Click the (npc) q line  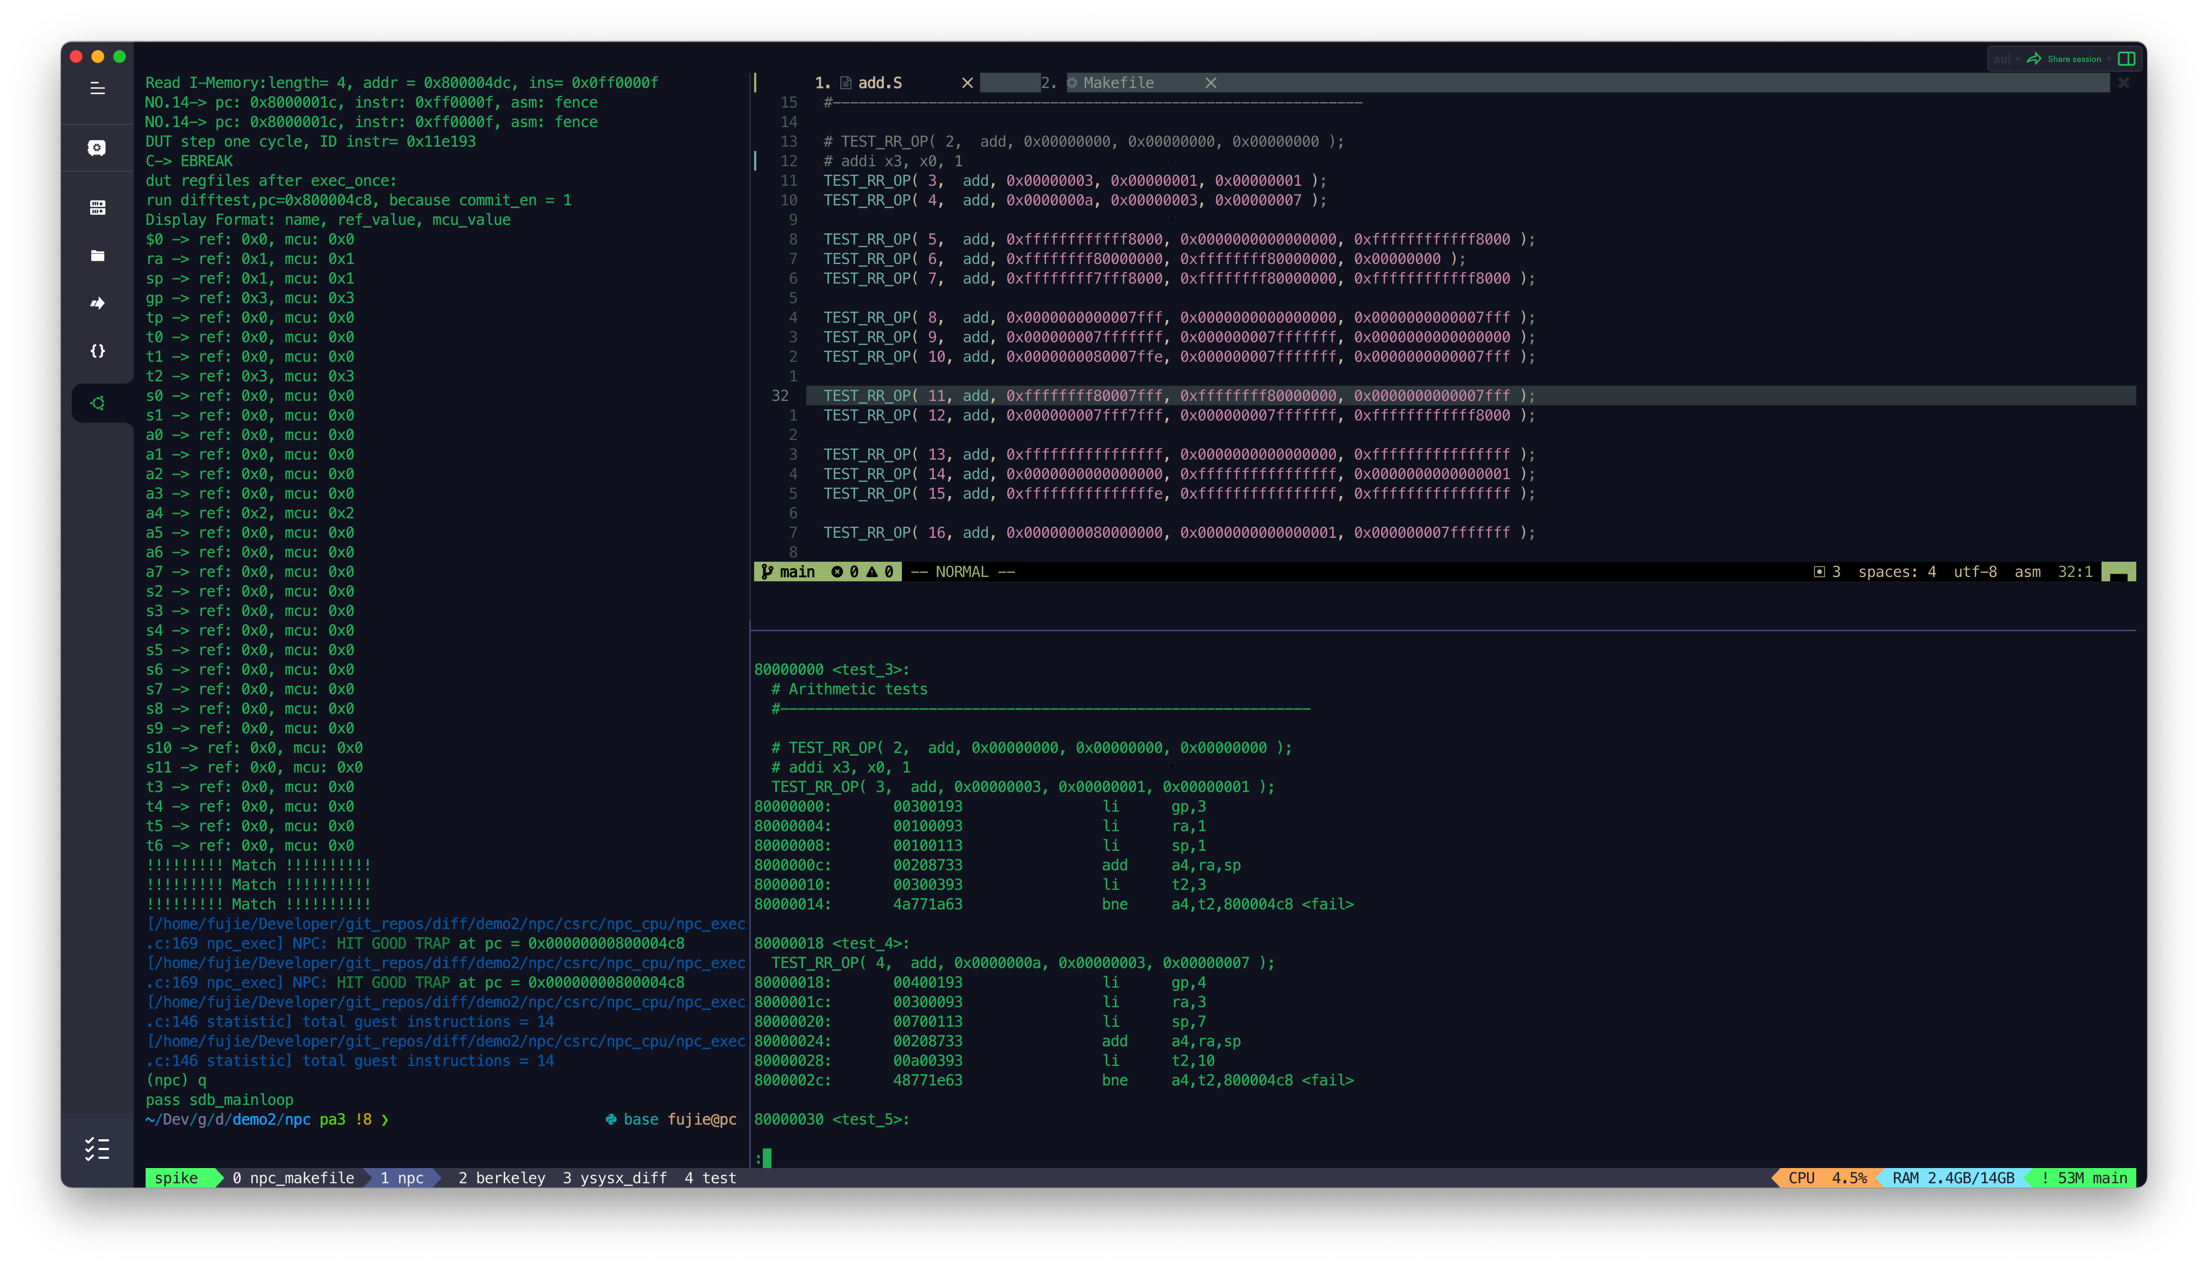176,1080
